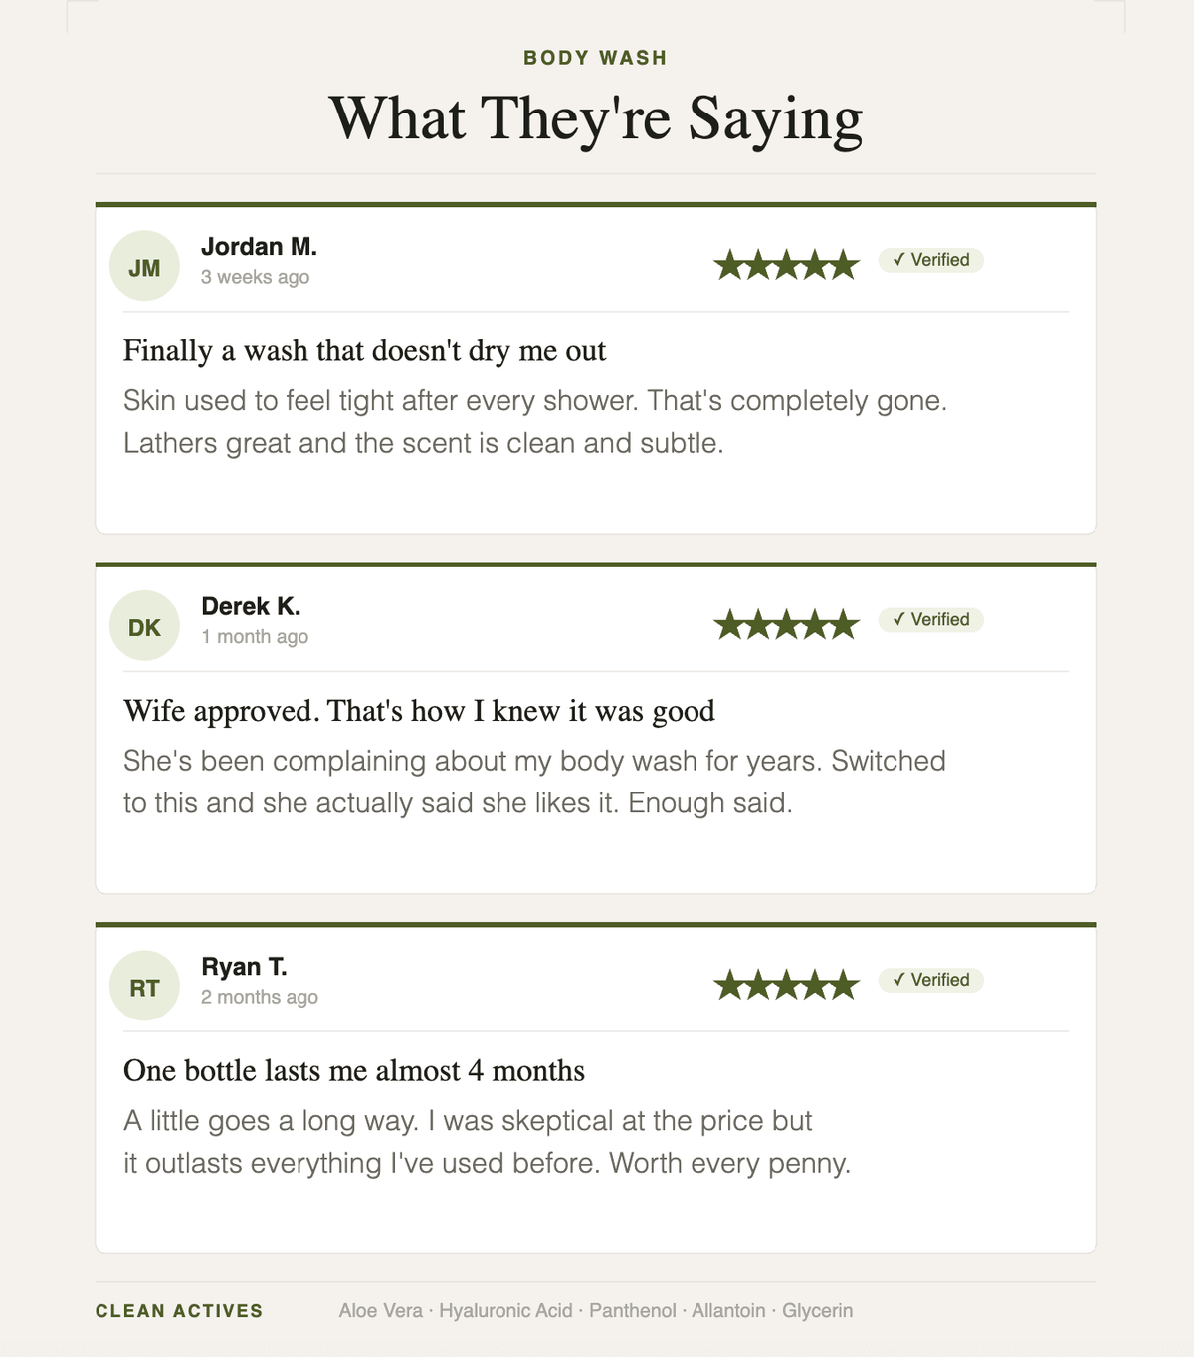Click Jordan M.'s five-star rating
The width and height of the screenshot is (1194, 1357).
pos(786,265)
